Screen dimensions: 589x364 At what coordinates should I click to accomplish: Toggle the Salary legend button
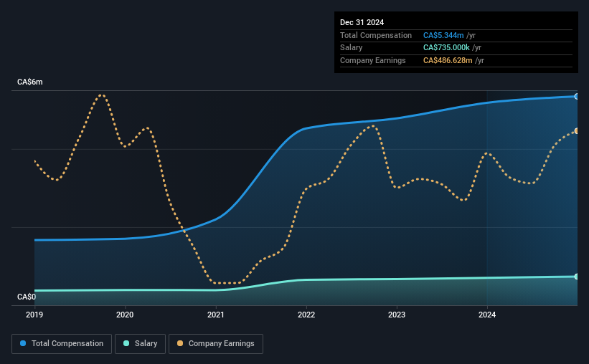tap(140, 344)
